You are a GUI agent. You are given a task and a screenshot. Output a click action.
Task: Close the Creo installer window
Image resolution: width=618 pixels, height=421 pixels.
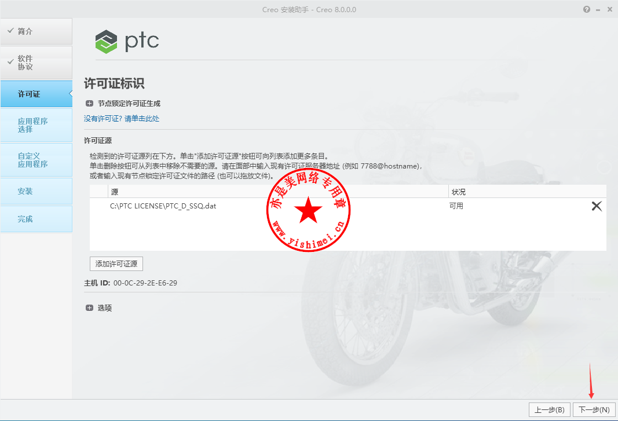(x=609, y=9)
